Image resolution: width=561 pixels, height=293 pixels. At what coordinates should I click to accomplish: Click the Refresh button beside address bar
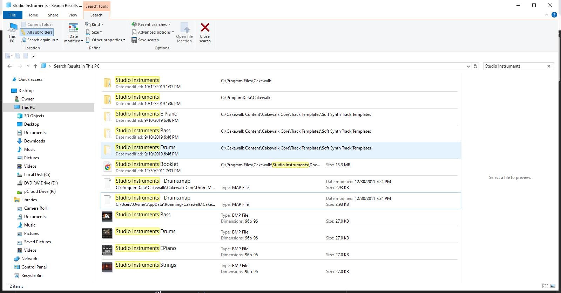click(475, 66)
